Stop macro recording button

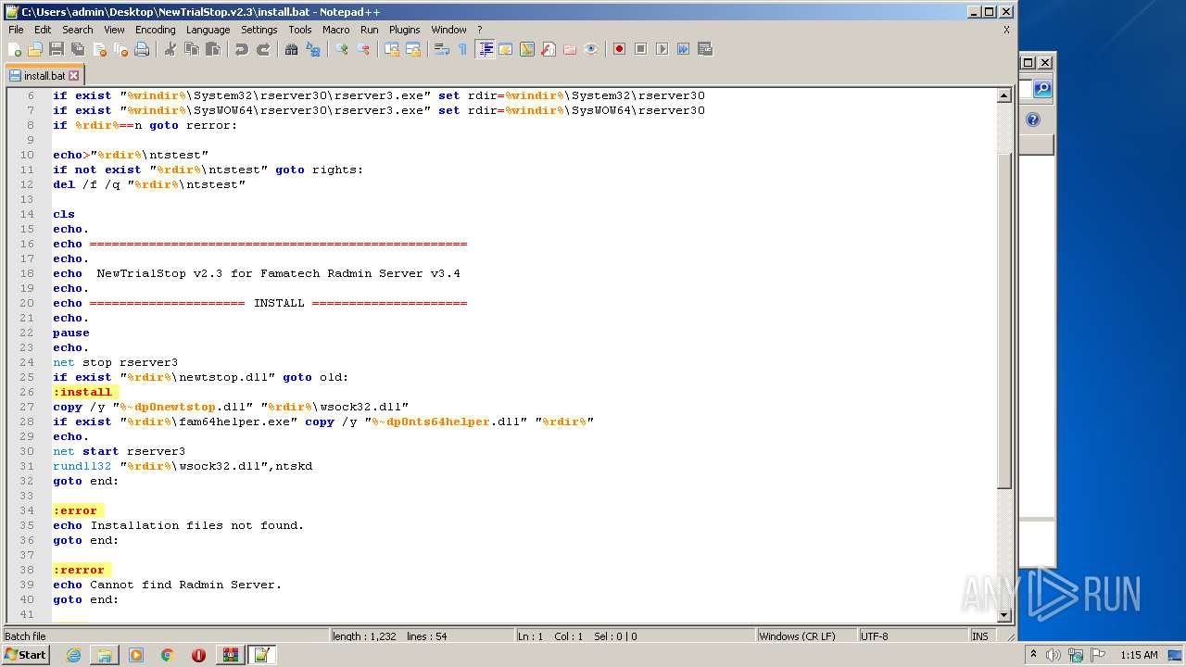click(x=641, y=49)
